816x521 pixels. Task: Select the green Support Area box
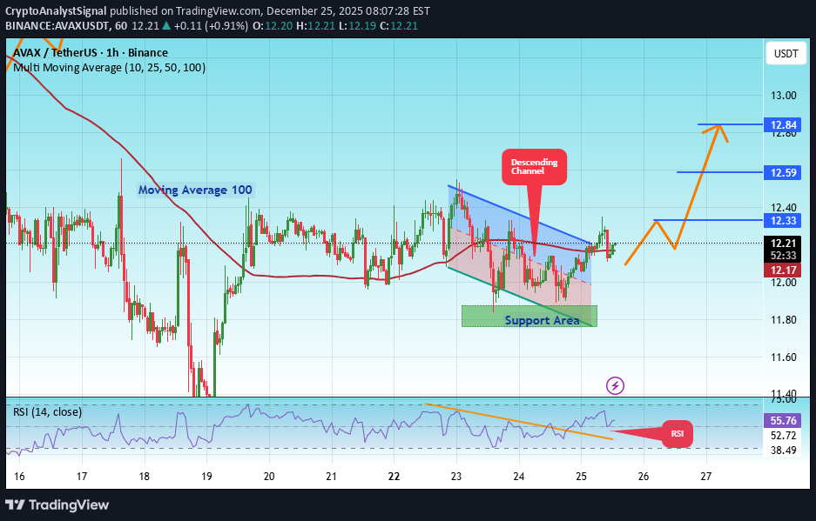pyautogui.click(x=529, y=317)
